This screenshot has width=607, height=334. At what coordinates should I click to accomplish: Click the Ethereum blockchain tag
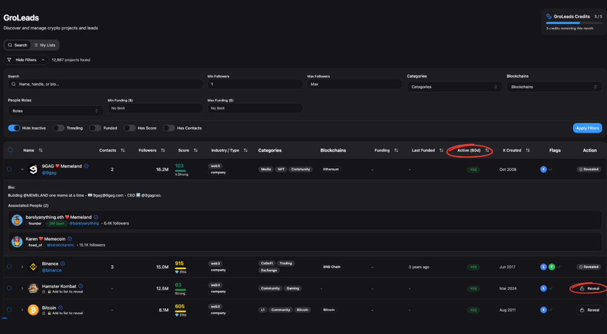[x=331, y=169]
